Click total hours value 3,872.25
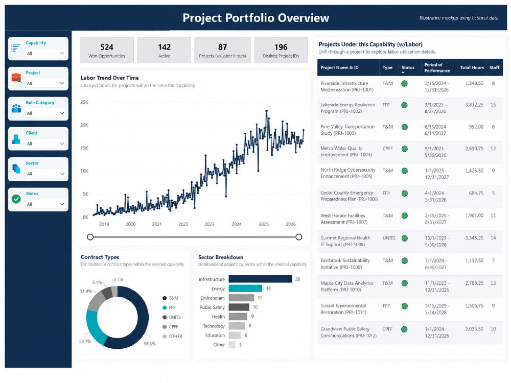 tap(474, 105)
